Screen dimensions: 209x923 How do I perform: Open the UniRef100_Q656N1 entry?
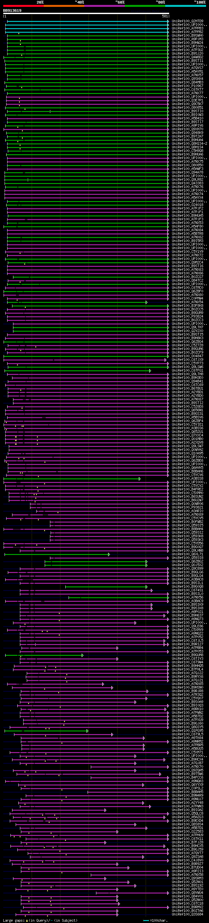coord(187,410)
